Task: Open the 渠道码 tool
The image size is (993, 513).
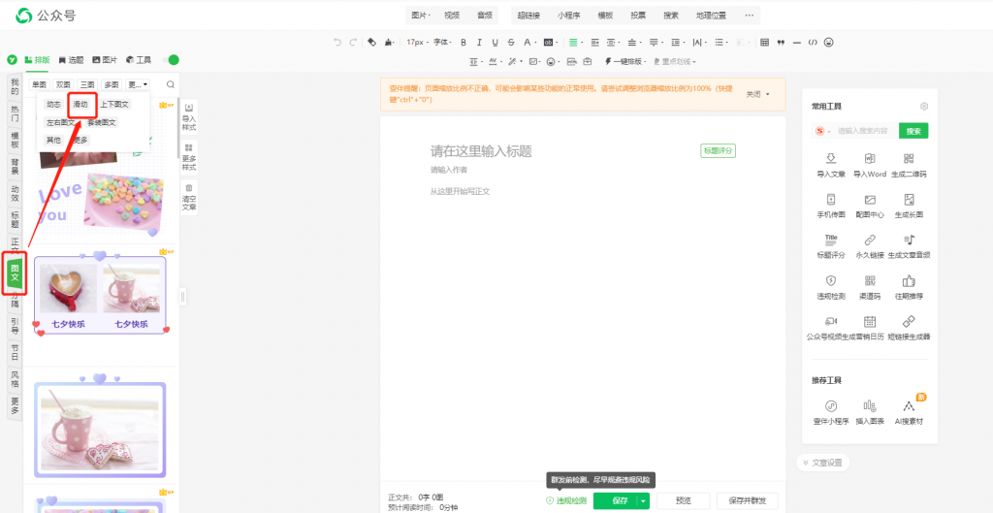Action: (870, 288)
